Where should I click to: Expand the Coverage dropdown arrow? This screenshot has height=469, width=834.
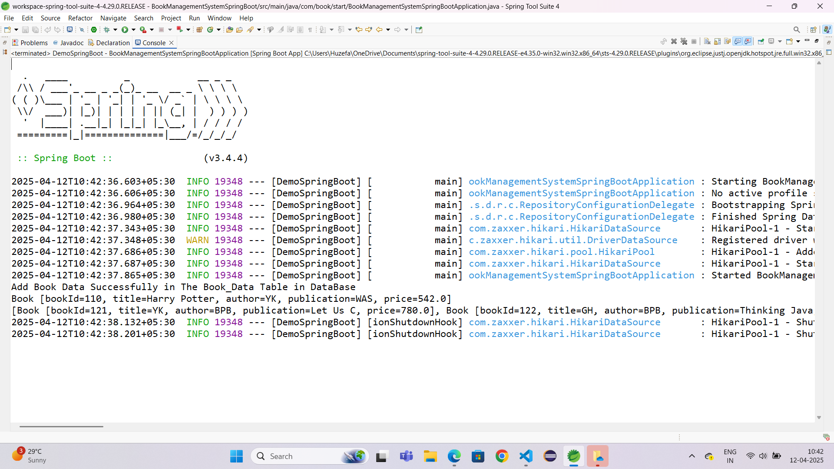pyautogui.click(x=152, y=30)
